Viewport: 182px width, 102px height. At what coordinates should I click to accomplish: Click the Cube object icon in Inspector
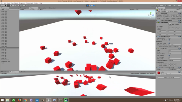tap(157, 10)
